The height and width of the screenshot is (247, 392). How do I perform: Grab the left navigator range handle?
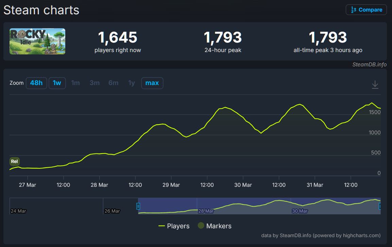coord(138,206)
